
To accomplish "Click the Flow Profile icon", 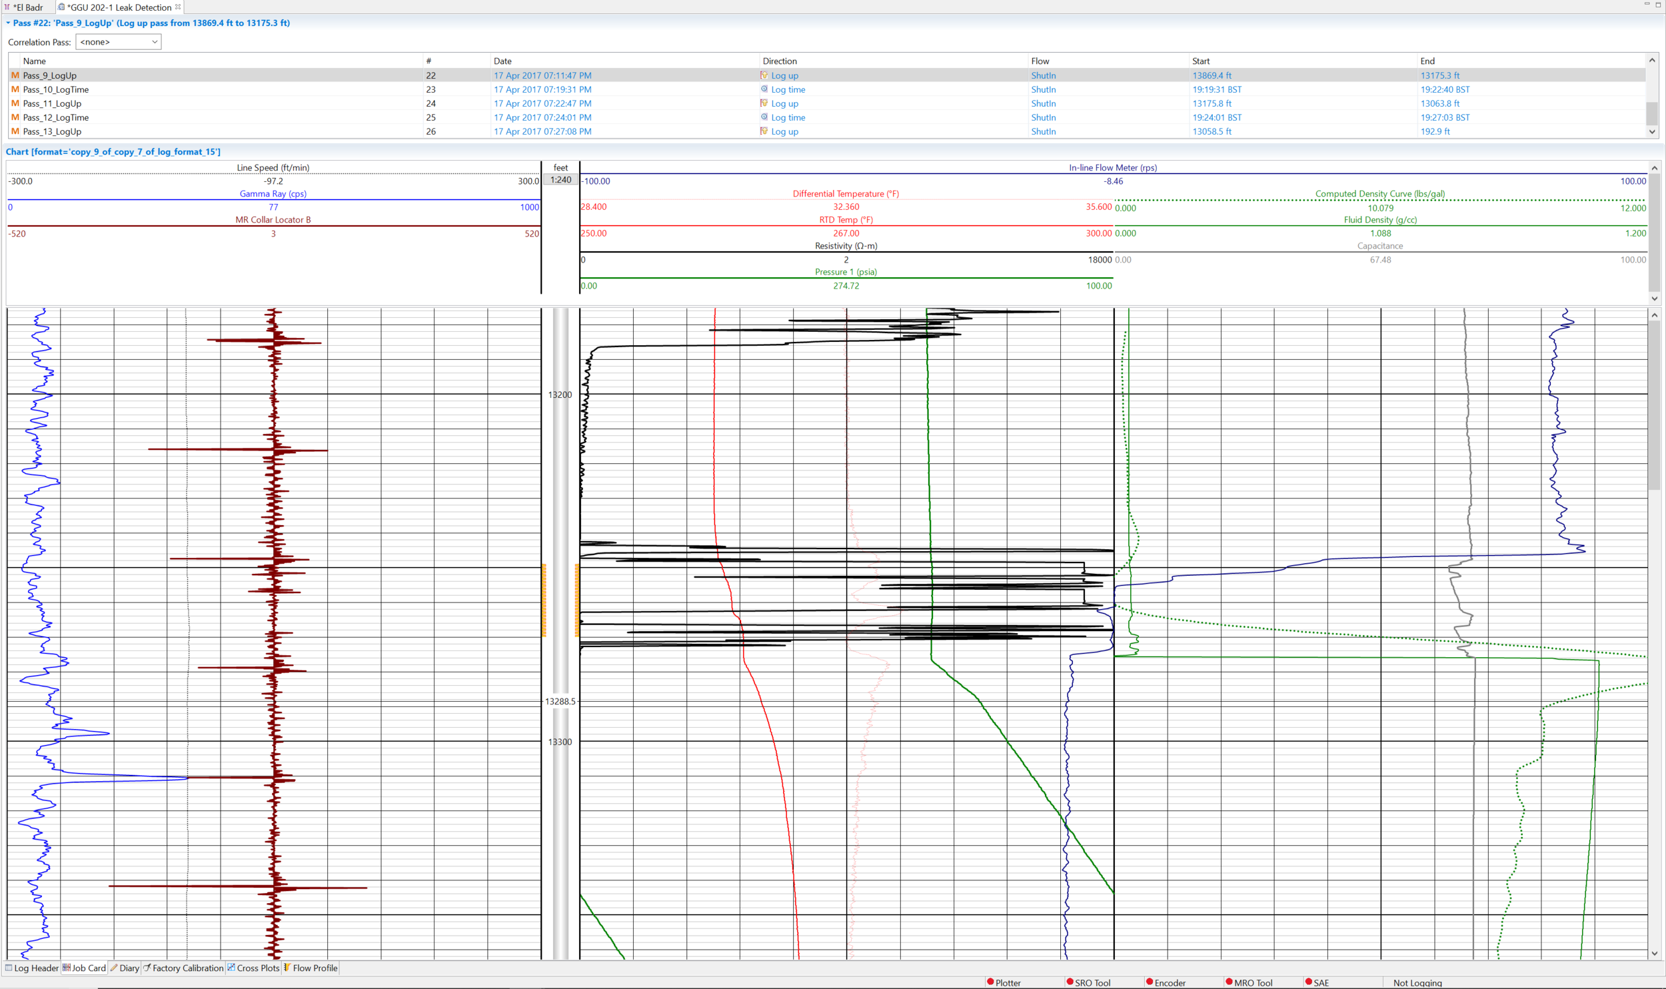I will tap(288, 968).
